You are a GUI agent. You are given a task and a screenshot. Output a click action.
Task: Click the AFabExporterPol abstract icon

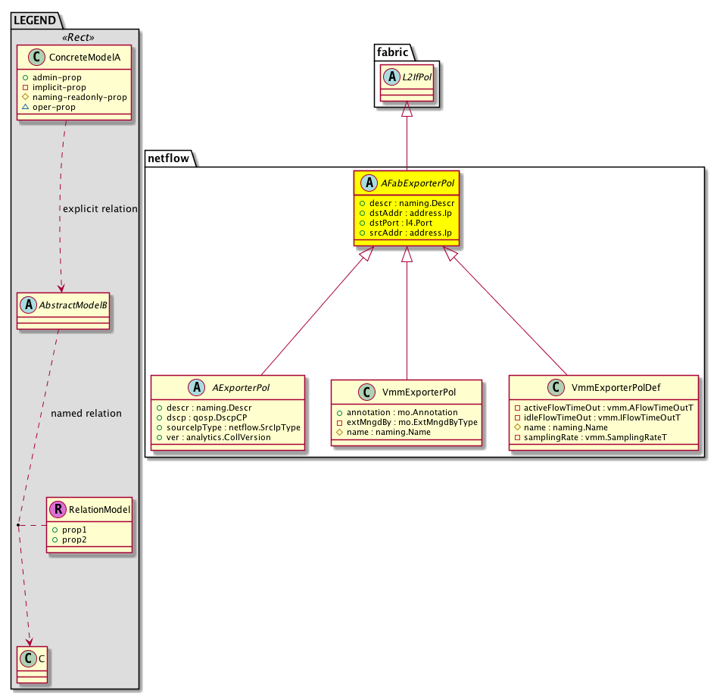pyautogui.click(x=368, y=183)
